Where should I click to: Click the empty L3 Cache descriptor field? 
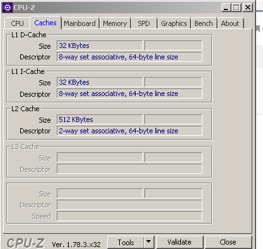coord(129,169)
